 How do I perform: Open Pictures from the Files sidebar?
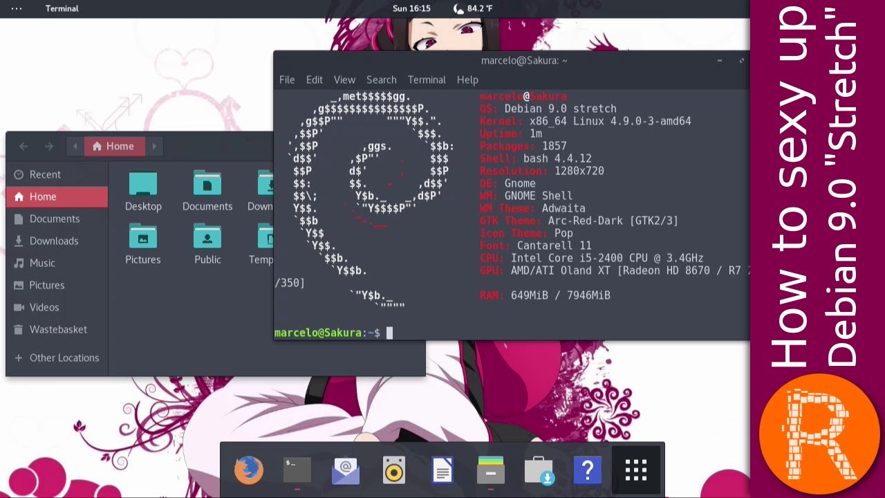[57, 285]
